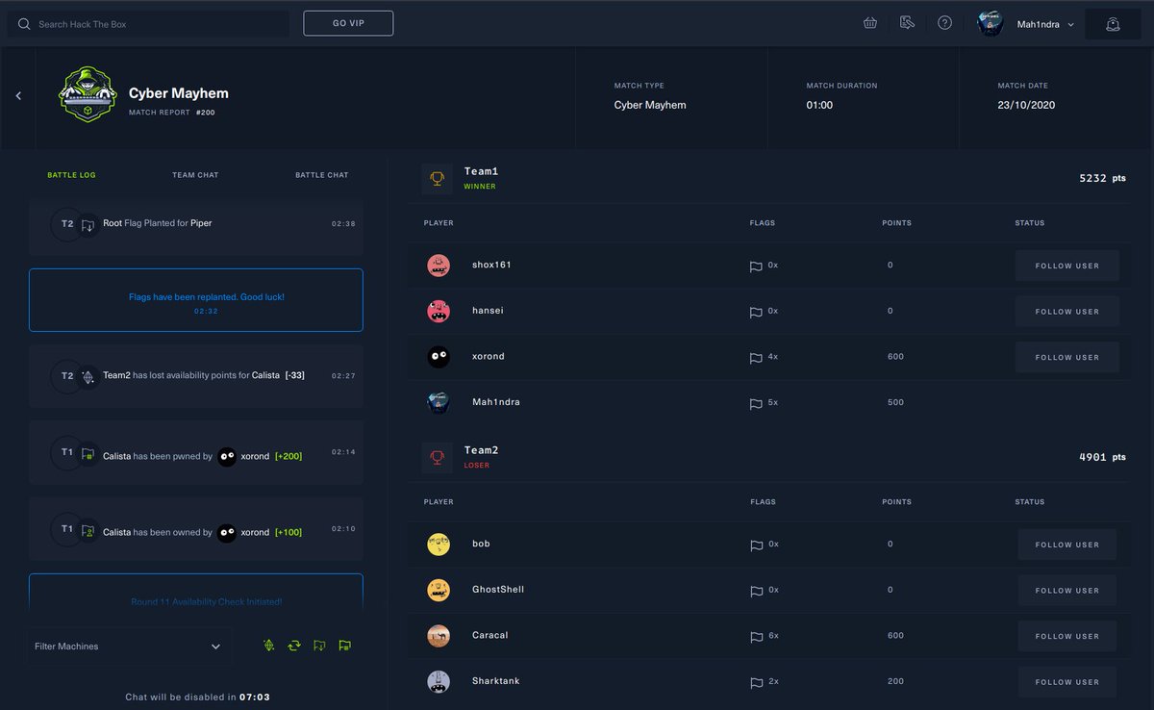The image size is (1154, 710).
Task: Click bob's avatar
Action: pos(439,544)
